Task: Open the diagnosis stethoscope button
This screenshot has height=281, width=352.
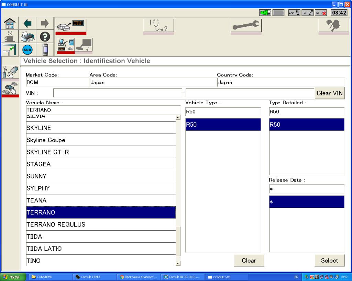Action: (158, 25)
